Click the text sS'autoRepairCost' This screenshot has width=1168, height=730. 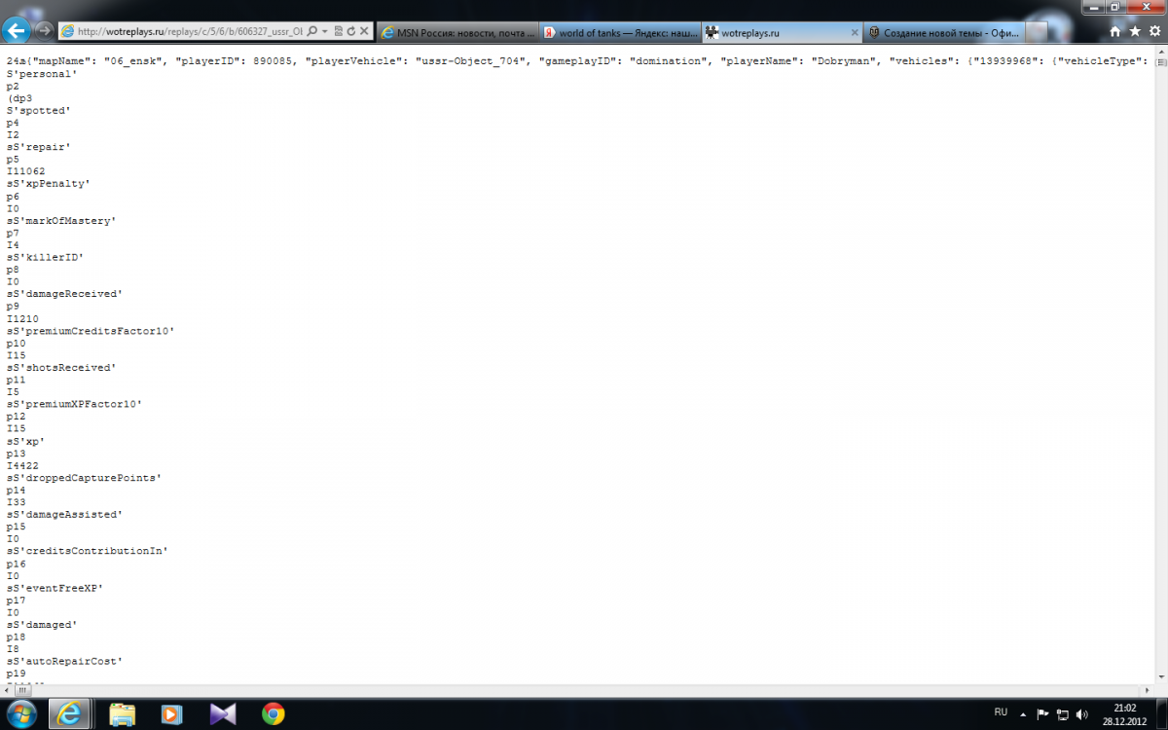coord(64,661)
